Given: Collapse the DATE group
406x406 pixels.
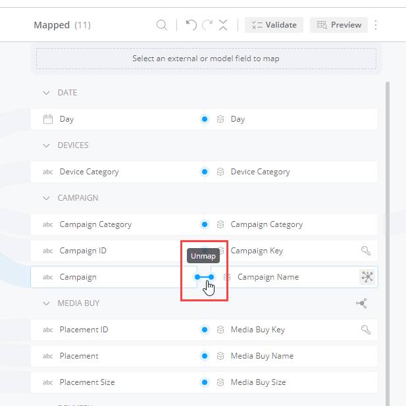Looking at the screenshot, I should tap(46, 93).
